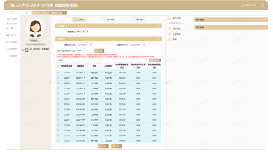Open 打印中心 printer icon in sidebar

click(7, 35)
